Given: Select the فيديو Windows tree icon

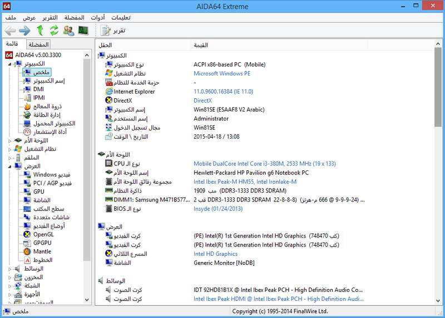Looking at the screenshot, I should [27, 175].
